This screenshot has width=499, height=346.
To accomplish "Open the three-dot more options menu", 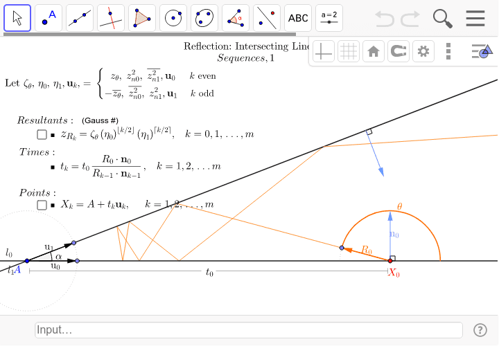I will click(448, 51).
